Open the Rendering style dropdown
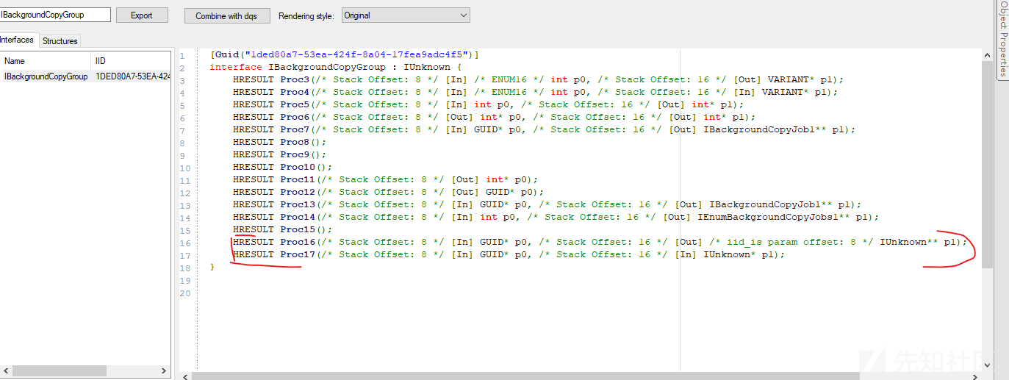 405,15
